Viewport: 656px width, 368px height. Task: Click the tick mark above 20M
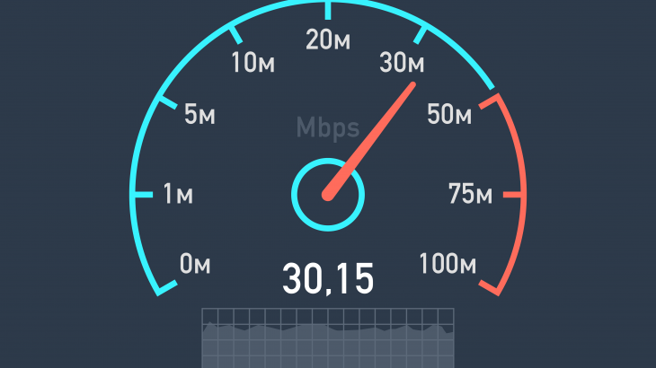(x=328, y=11)
